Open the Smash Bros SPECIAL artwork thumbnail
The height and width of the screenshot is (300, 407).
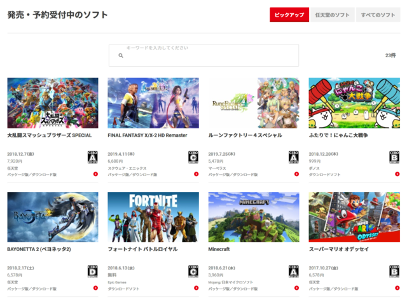(x=53, y=103)
